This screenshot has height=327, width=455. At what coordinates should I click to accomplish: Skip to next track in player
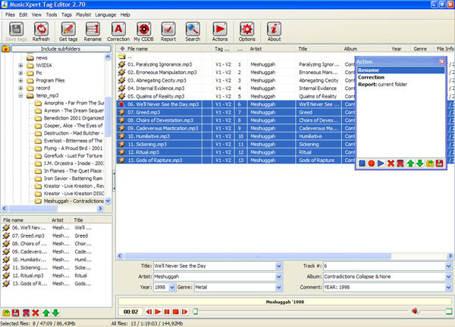[x=184, y=312]
